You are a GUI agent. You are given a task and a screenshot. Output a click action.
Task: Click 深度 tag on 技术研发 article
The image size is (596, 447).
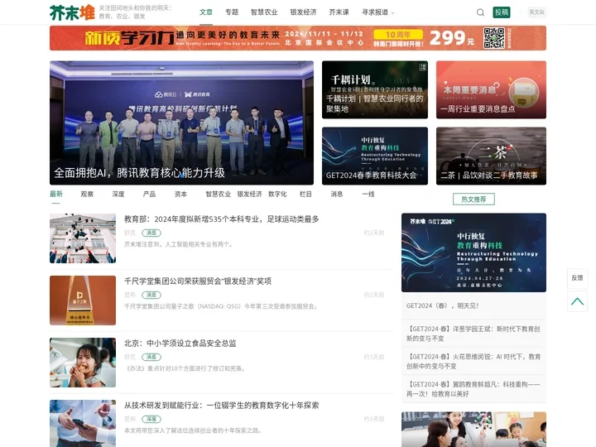(x=151, y=419)
